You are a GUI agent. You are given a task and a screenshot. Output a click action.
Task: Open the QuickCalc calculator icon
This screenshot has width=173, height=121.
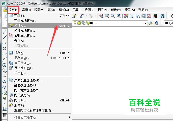(155, 16)
